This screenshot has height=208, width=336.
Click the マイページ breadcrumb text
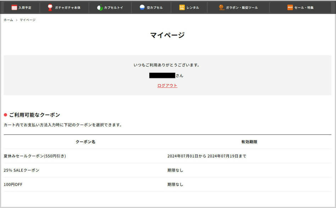click(x=28, y=20)
